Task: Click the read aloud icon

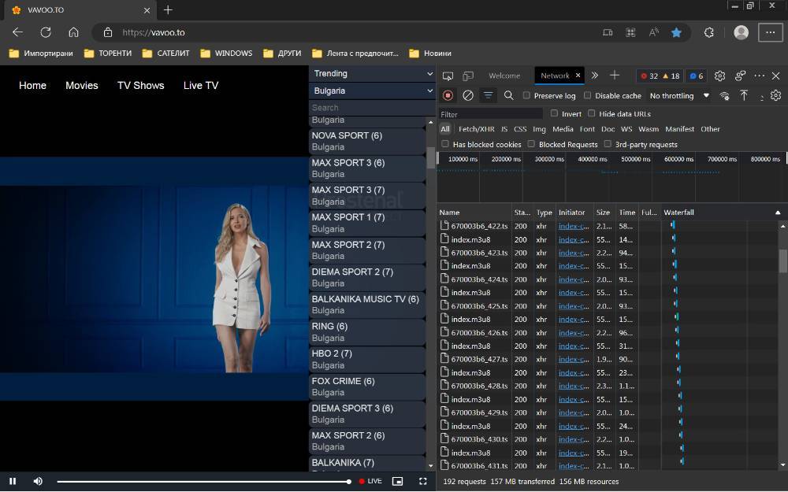Action: [653, 32]
